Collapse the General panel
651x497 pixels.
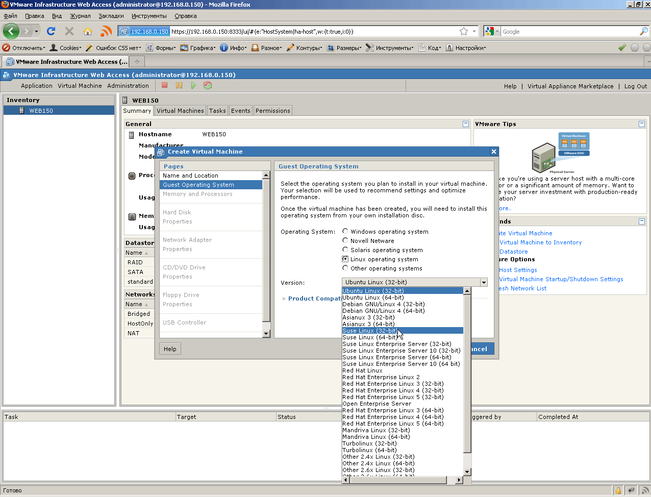click(x=466, y=123)
